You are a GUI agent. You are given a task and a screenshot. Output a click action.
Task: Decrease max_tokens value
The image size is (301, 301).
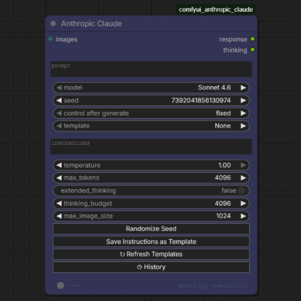59,178
